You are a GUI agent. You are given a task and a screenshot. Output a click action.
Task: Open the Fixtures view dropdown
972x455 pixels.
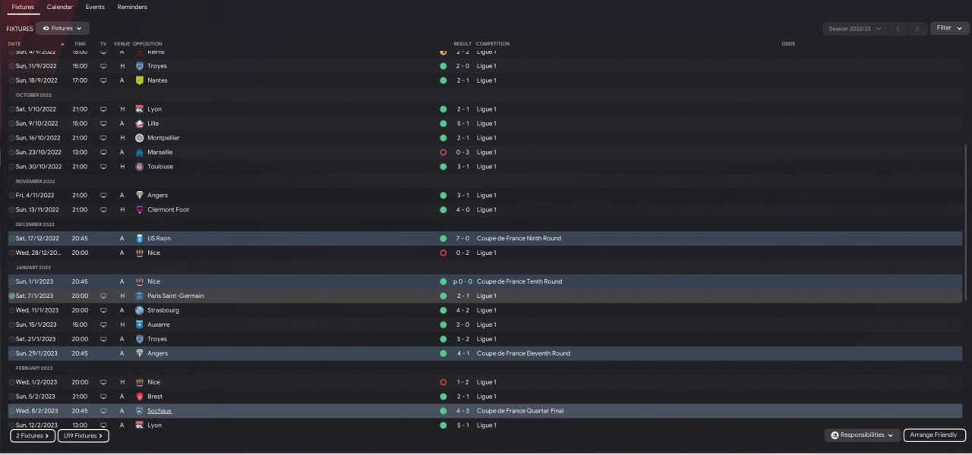click(x=62, y=28)
